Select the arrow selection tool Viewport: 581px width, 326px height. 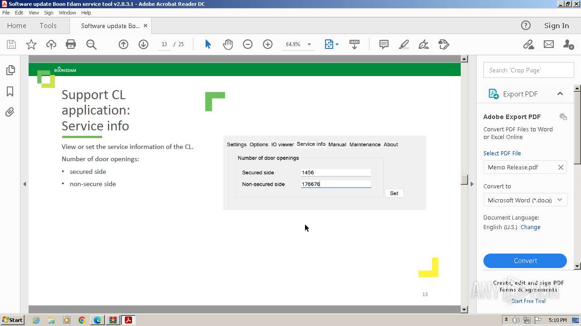pos(208,44)
